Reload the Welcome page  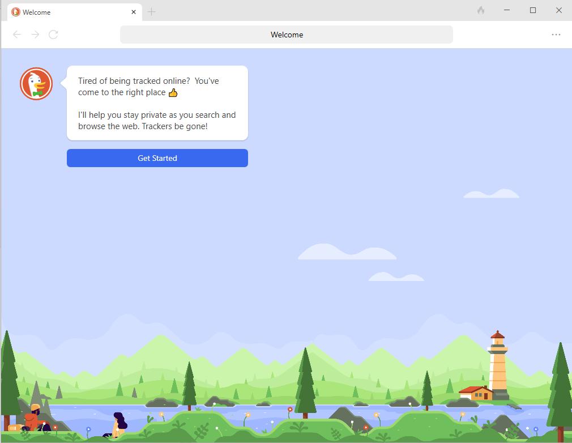(53, 35)
